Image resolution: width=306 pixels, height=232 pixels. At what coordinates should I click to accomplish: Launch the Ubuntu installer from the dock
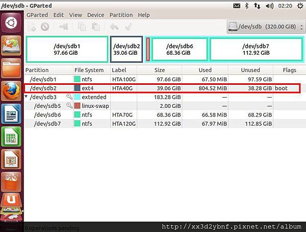11,45
